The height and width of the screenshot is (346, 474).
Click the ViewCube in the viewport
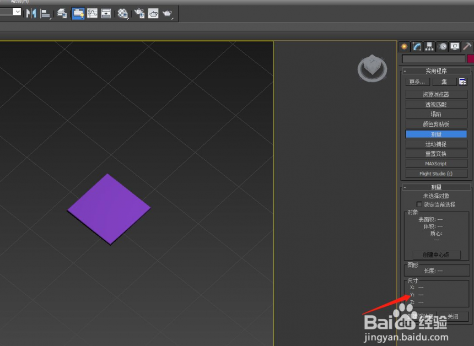(x=372, y=68)
